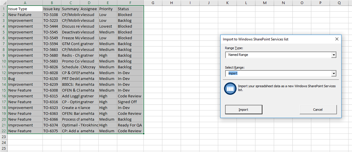Open the Range Type dropdown arrow
Viewport: 352px width, 152px height.
click(x=334, y=55)
